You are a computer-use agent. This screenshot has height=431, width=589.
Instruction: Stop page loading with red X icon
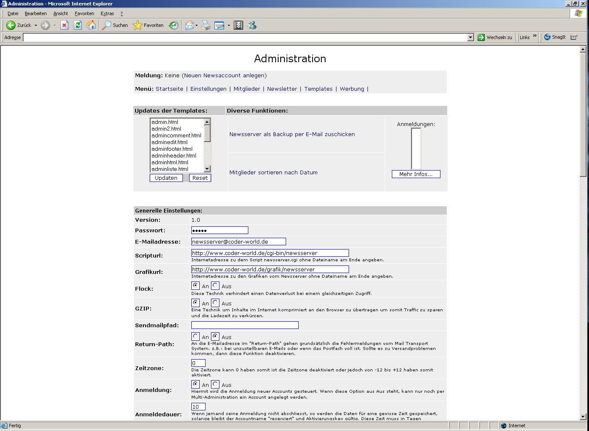tap(64, 25)
